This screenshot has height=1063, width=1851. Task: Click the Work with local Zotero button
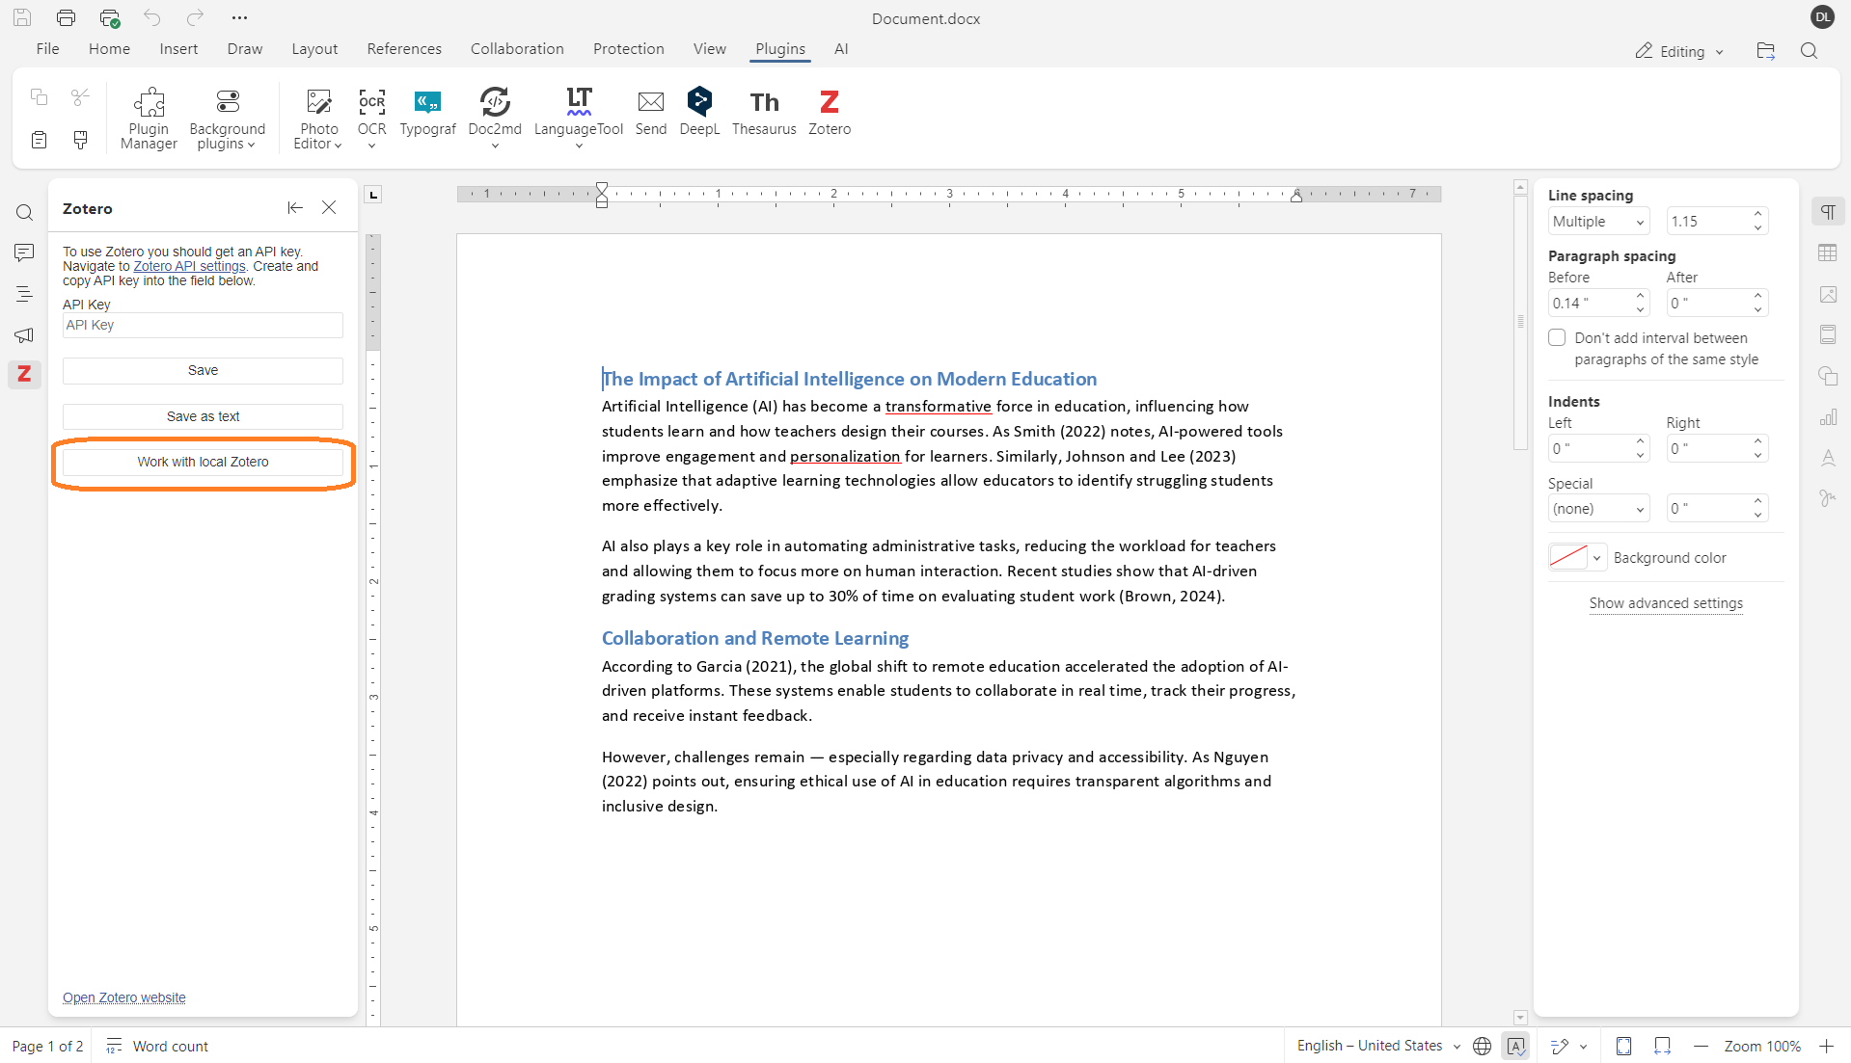(203, 462)
